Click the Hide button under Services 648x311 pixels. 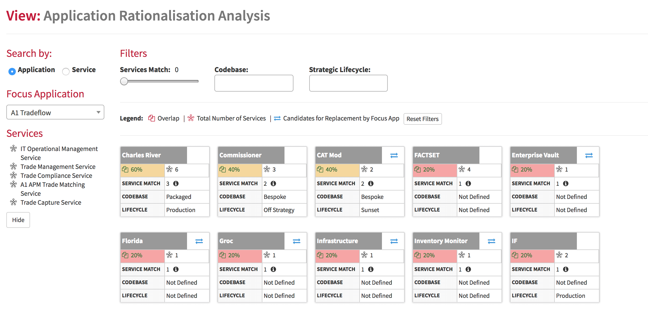pyautogui.click(x=18, y=220)
